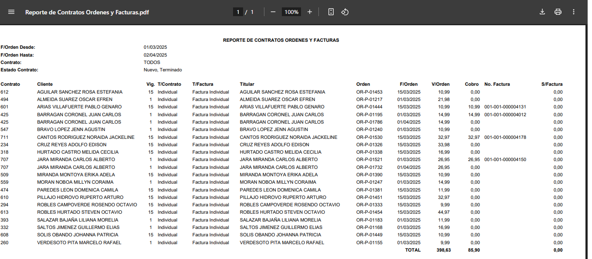Screen dimensions: 592x259
Task: Click contract number 612
Action: click(4, 92)
